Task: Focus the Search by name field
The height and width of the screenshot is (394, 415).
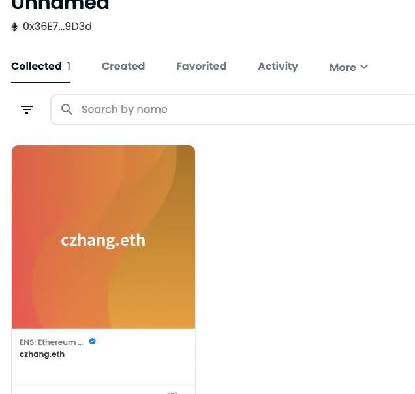Action: pos(233,110)
